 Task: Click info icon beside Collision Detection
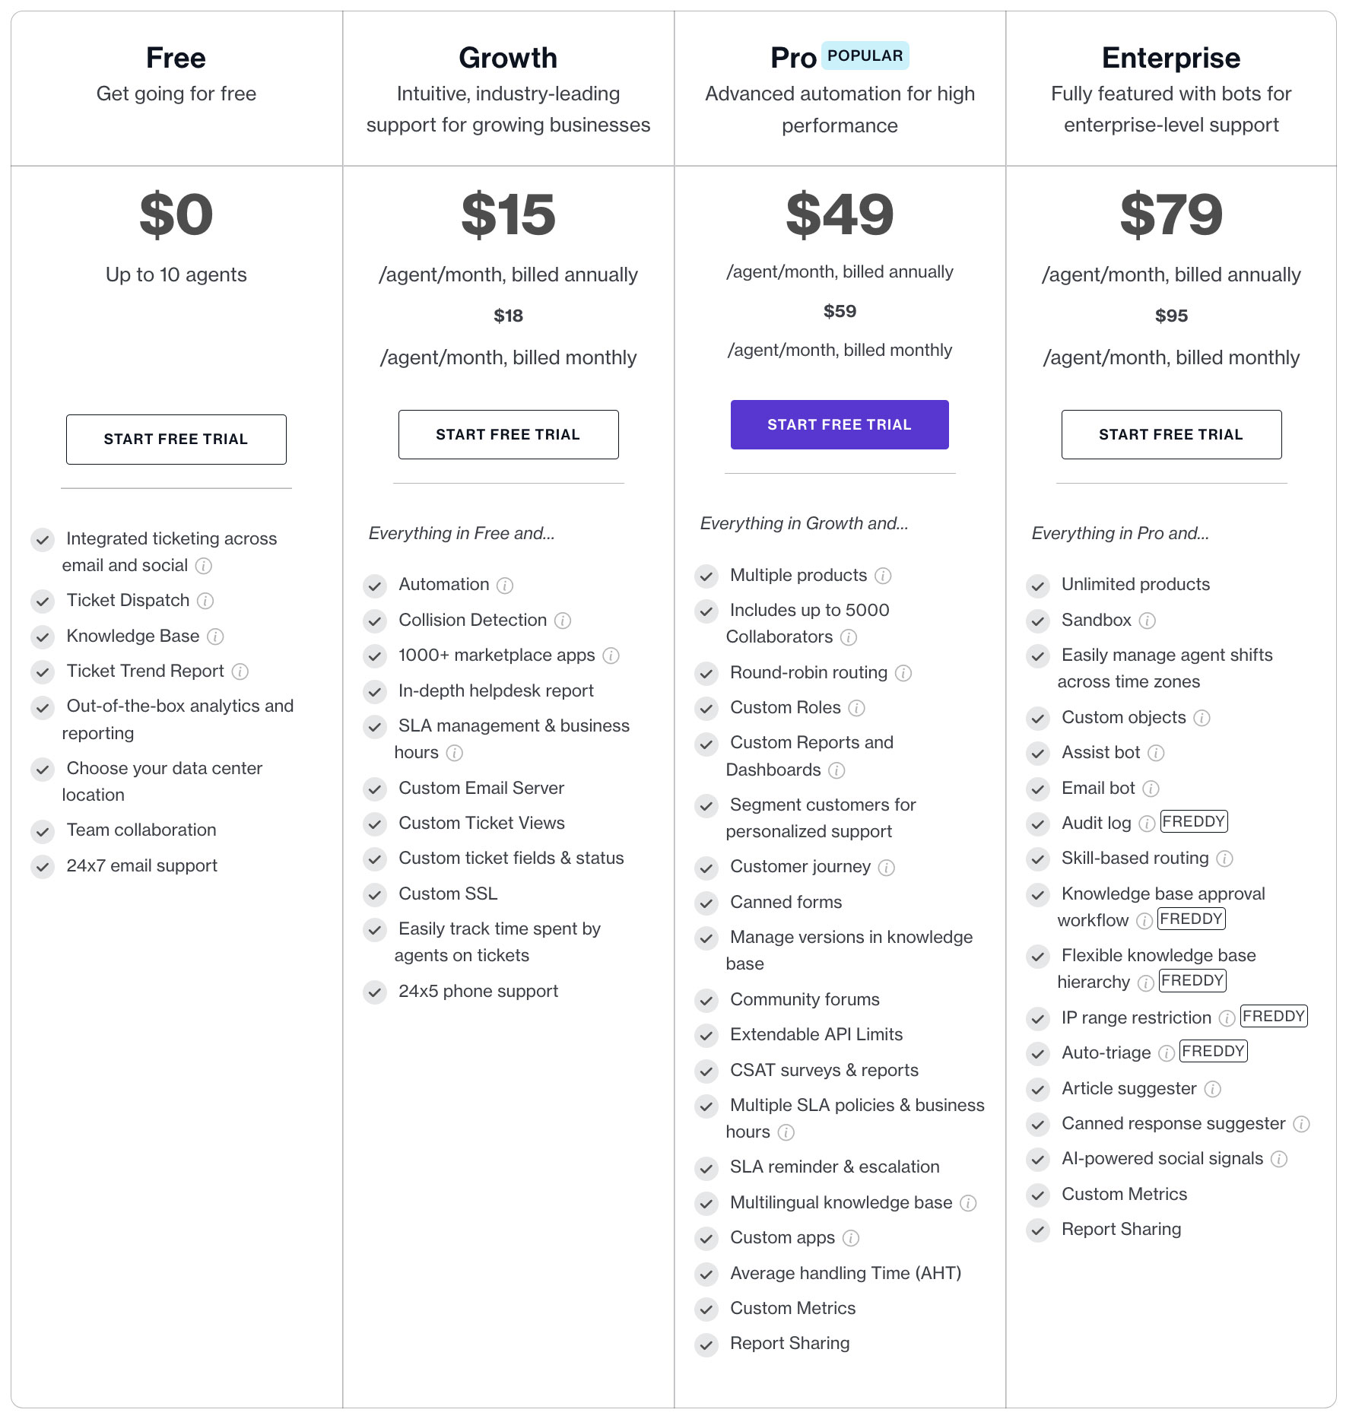click(x=563, y=621)
